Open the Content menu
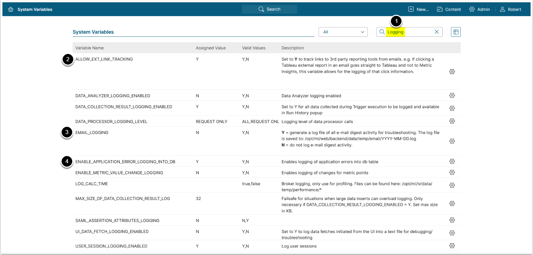This screenshot has height=255, width=533. (449, 9)
